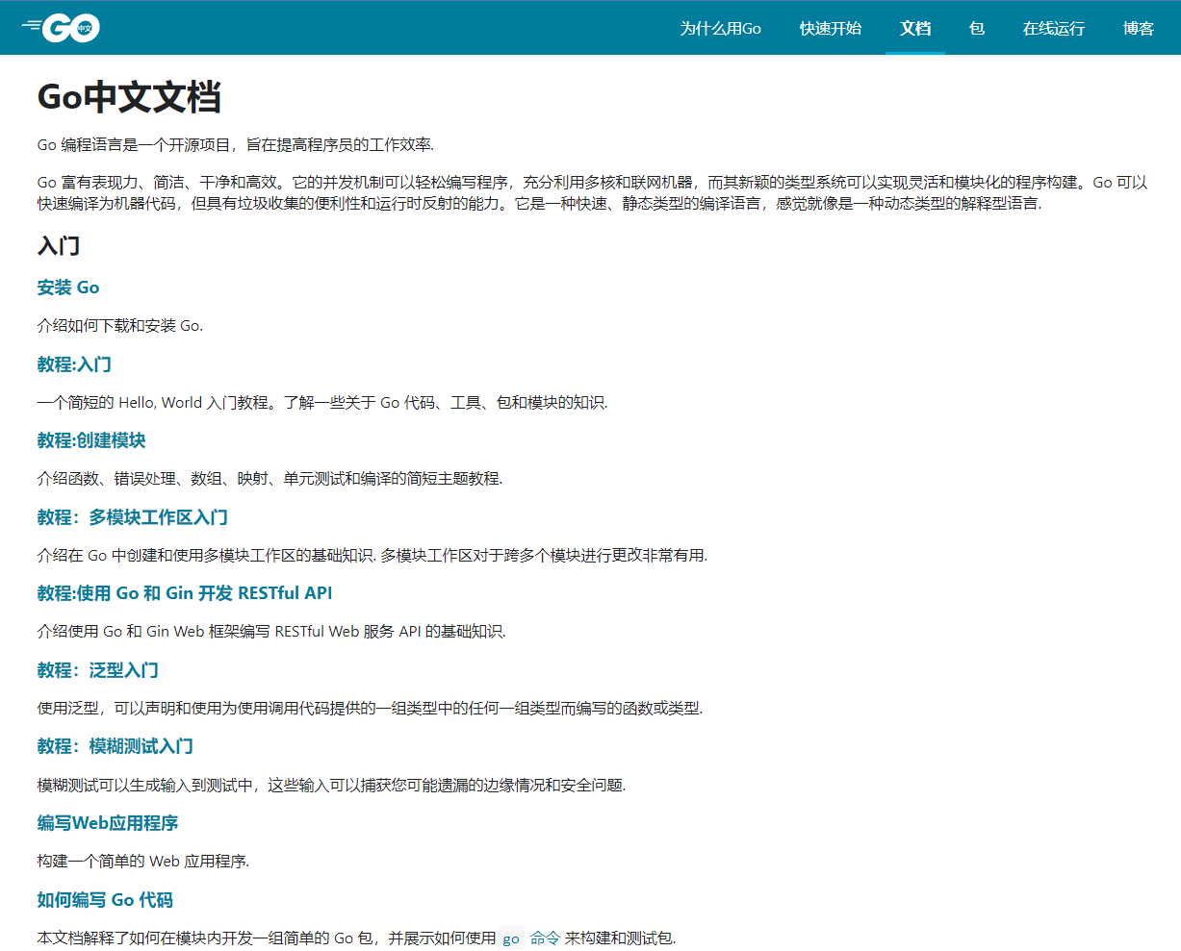Click the sentence starting Go 编程语言是一个开源项目
The width and height of the screenshot is (1181, 951).
click(x=236, y=145)
